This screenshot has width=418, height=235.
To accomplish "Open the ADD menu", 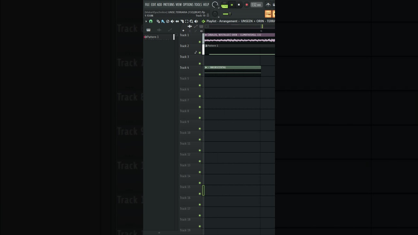I will 159,5.
